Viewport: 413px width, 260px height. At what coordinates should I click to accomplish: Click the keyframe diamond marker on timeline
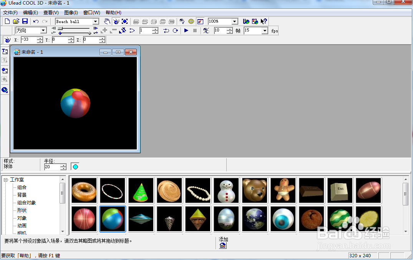click(x=60, y=33)
